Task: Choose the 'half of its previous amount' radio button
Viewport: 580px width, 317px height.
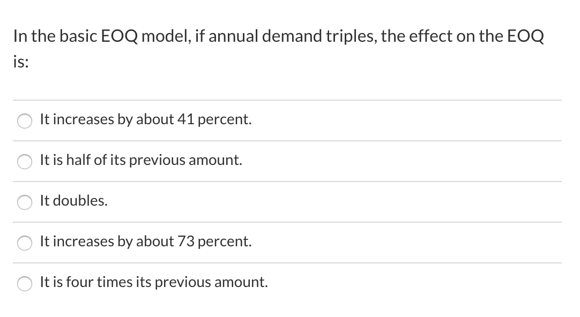Action: pyautogui.click(x=25, y=162)
